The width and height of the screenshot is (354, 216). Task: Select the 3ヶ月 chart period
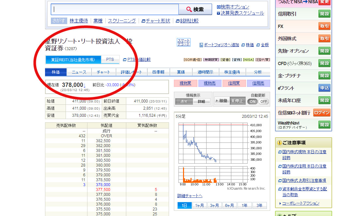(x=214, y=205)
